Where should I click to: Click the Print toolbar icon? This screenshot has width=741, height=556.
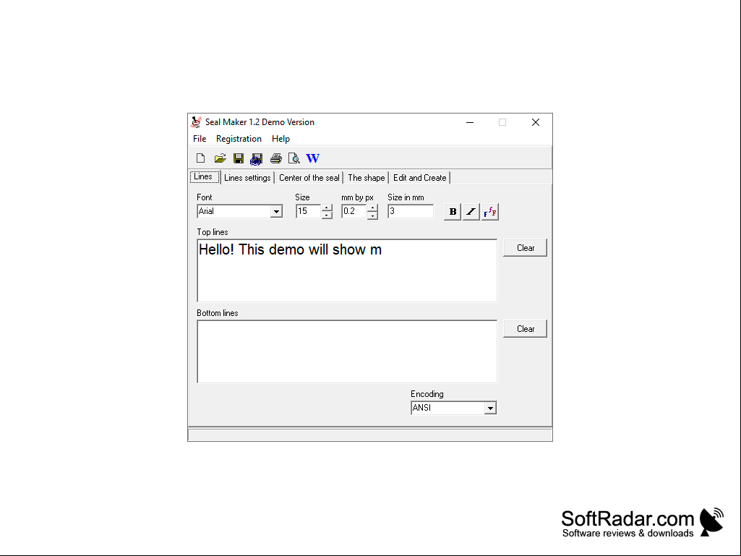(276, 158)
